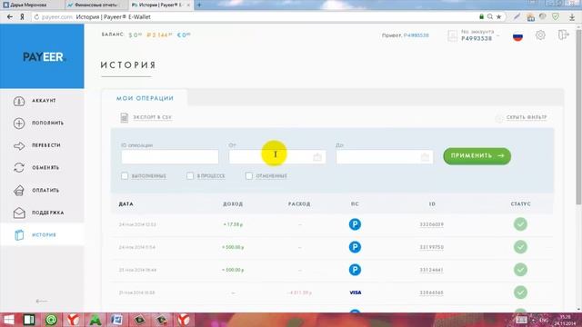This screenshot has width=582, height=327.
Task: Click Скрыть фильтр link
Action: coord(527,117)
